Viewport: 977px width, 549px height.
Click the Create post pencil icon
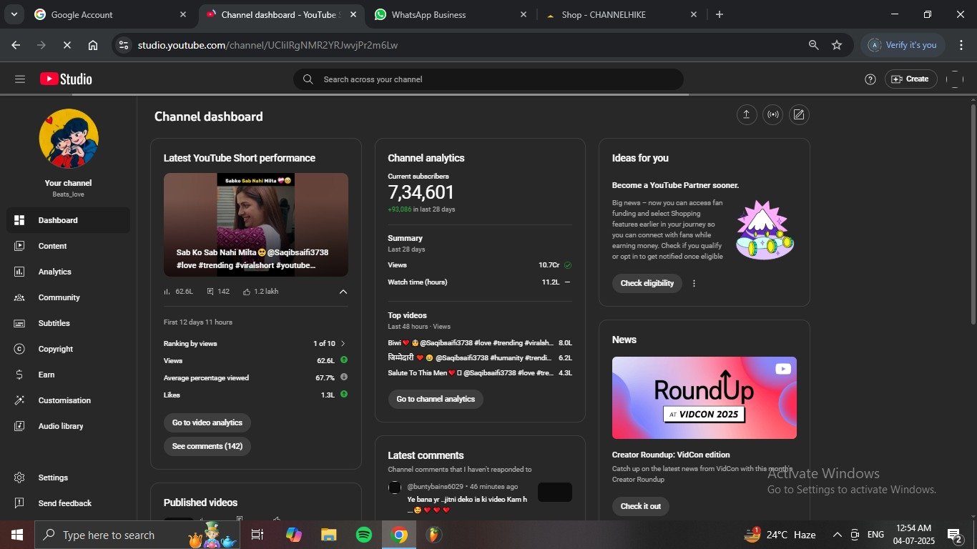[799, 115]
